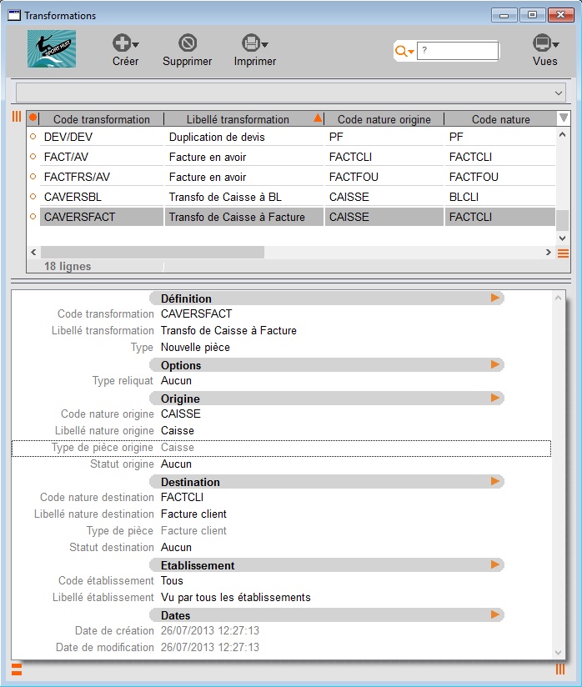Toggle the marker circle on FACT/AV row

[33, 157]
